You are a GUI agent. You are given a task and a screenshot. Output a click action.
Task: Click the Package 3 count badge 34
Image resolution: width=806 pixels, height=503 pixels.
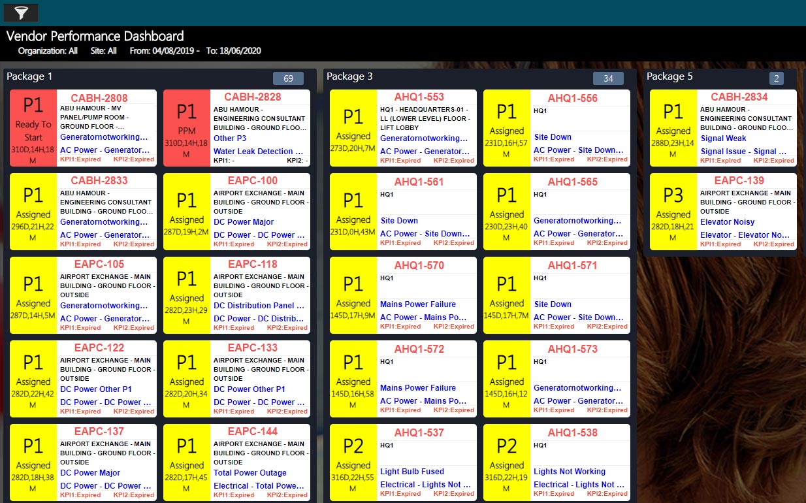pyautogui.click(x=608, y=78)
